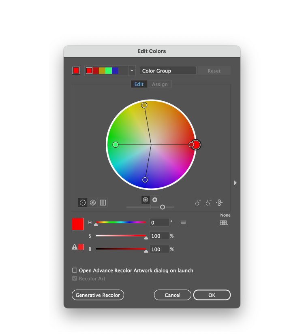Image resolution: width=304 pixels, height=336 pixels.
Task: Open the swatch library limit icon
Action: (224, 223)
